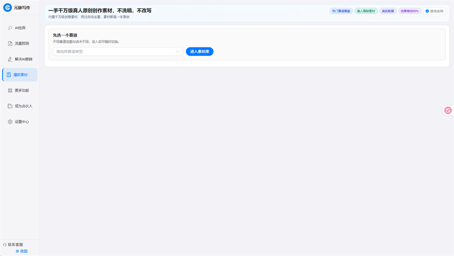Click the 真人稀缺素材 tag
454x256 pixels.
coord(366,11)
